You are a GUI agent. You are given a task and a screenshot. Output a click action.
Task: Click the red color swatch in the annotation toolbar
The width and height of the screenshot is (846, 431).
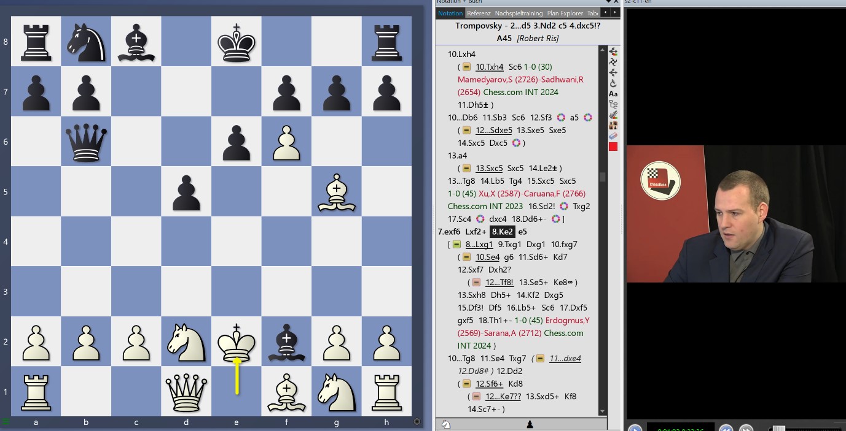tap(612, 147)
